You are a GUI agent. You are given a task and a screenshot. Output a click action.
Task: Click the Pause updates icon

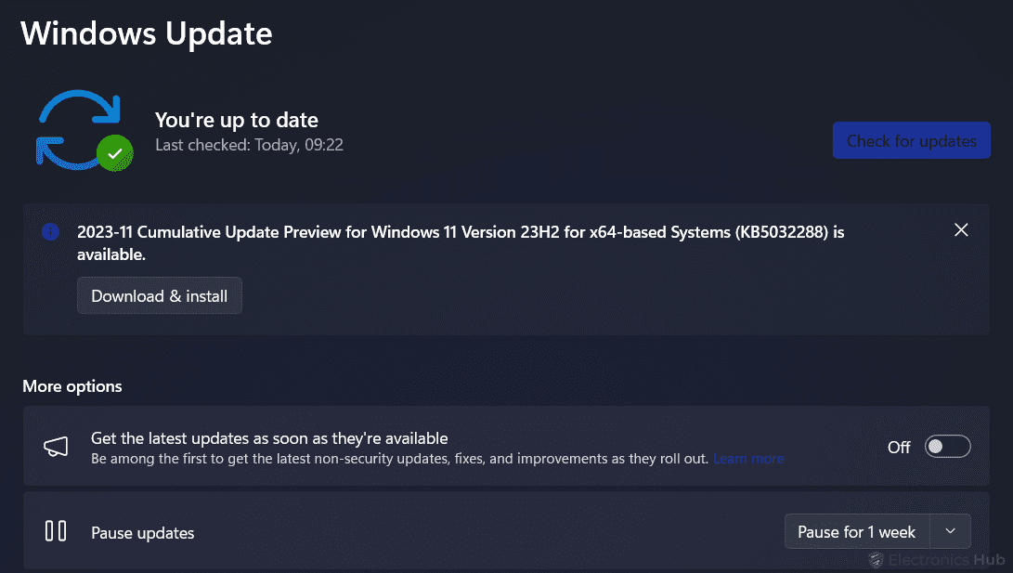tap(56, 531)
